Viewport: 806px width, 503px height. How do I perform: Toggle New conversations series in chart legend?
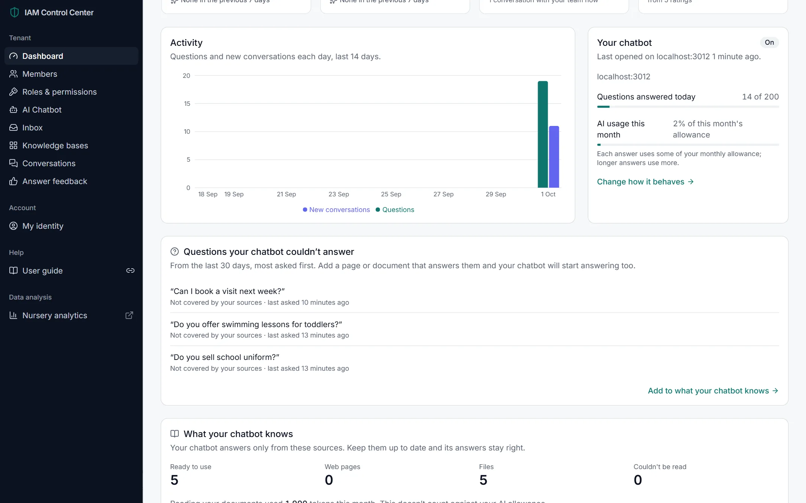pos(336,210)
